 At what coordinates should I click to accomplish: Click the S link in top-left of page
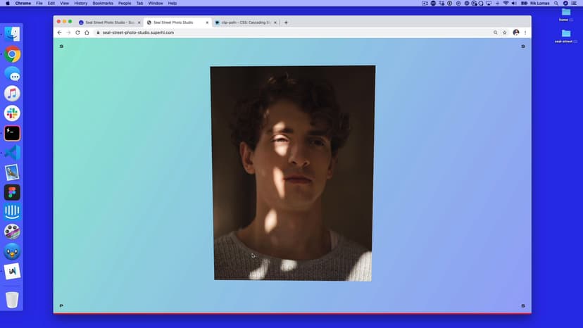61,46
